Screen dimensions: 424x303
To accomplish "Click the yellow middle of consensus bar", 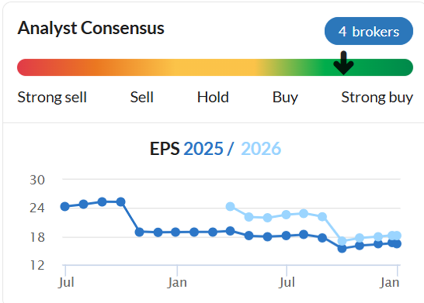I will tap(214, 67).
